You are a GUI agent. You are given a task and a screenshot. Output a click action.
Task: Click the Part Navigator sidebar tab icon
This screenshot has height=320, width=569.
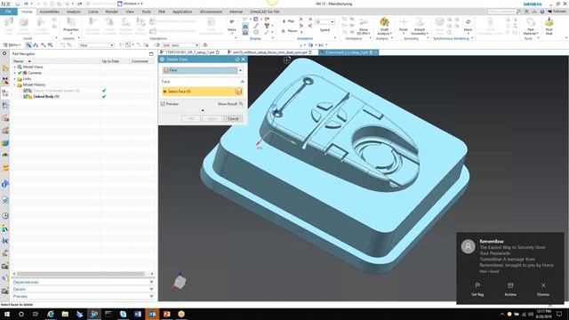click(x=5, y=92)
